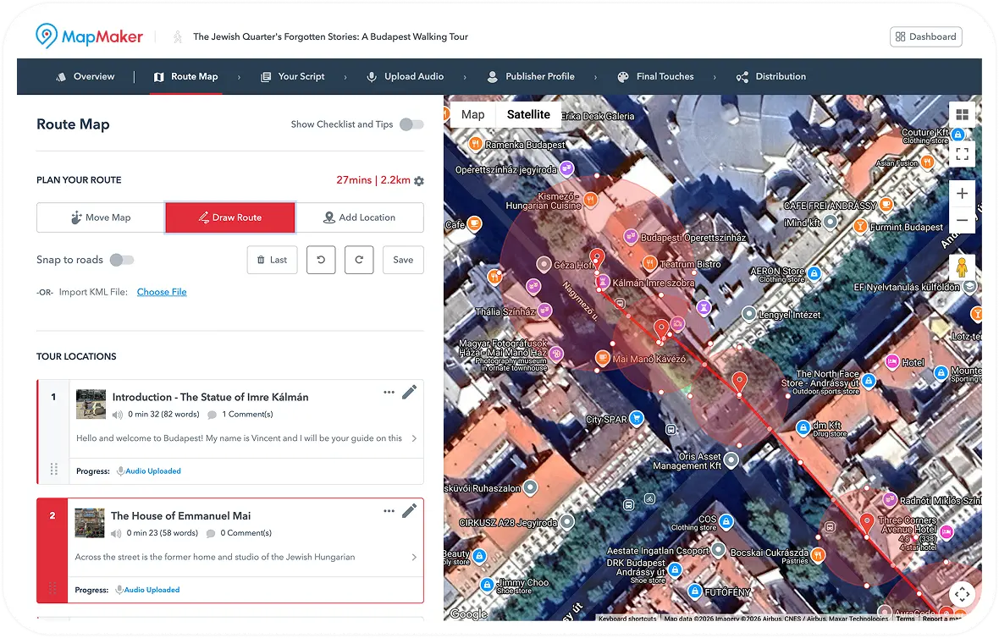Click the Lengyel Intézet map marker
Image resolution: width=999 pixels, height=638 pixels.
[x=749, y=314]
